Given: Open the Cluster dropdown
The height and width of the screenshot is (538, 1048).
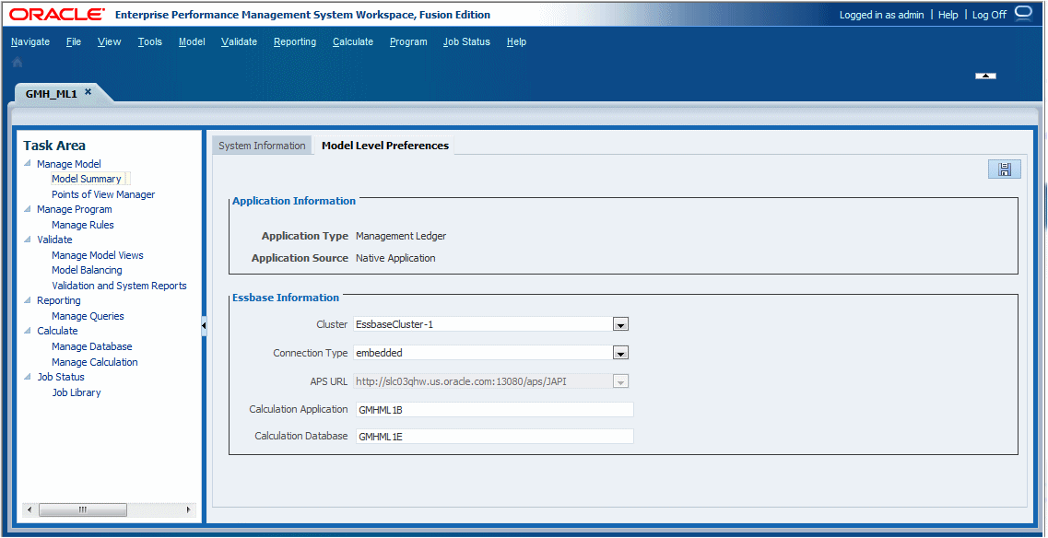Looking at the screenshot, I should coord(621,324).
